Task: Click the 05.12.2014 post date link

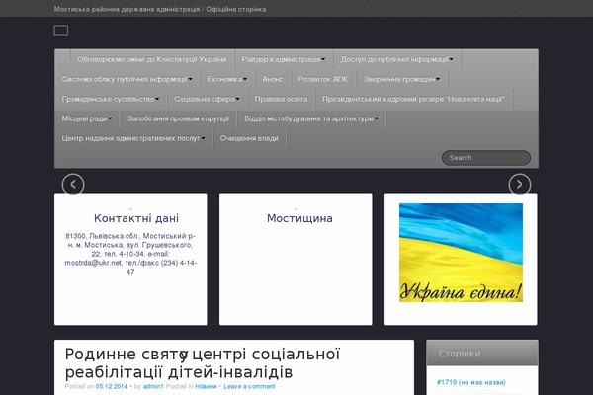Action: click(x=112, y=386)
